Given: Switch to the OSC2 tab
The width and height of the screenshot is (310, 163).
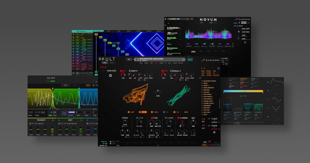Looking at the screenshot, I should point(156,112).
